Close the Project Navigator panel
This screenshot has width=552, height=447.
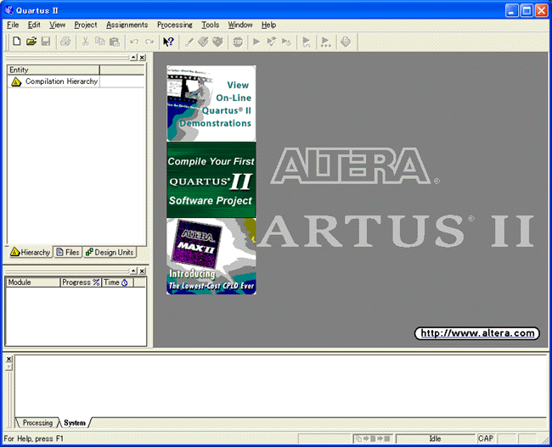coord(142,57)
